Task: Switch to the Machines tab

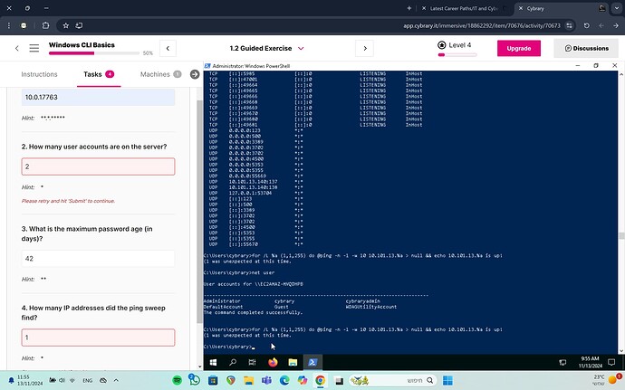Action: tap(159, 74)
